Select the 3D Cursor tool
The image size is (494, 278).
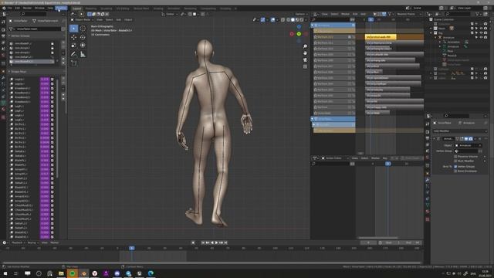[x=83, y=29]
